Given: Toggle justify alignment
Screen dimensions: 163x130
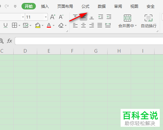Looking at the screenshot, I should coord(100,25).
